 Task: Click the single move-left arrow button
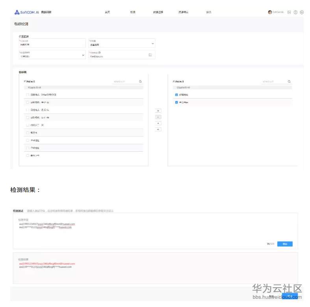pos(158,123)
